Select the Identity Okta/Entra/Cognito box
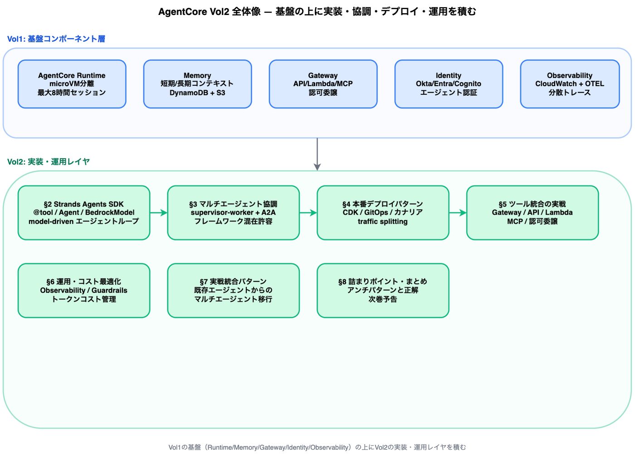Viewport: 635px width, 456px height. [x=449, y=84]
